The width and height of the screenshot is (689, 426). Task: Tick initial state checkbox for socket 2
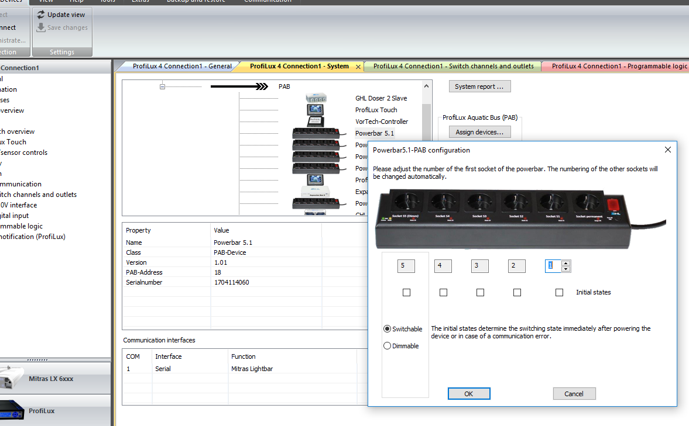517,292
